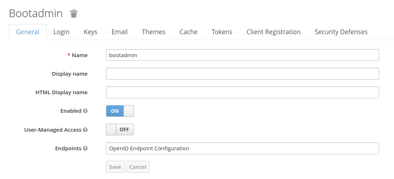Open the OpenID Endpoint Configuration link
Viewport: 394px width, 179px height.
[149, 148]
